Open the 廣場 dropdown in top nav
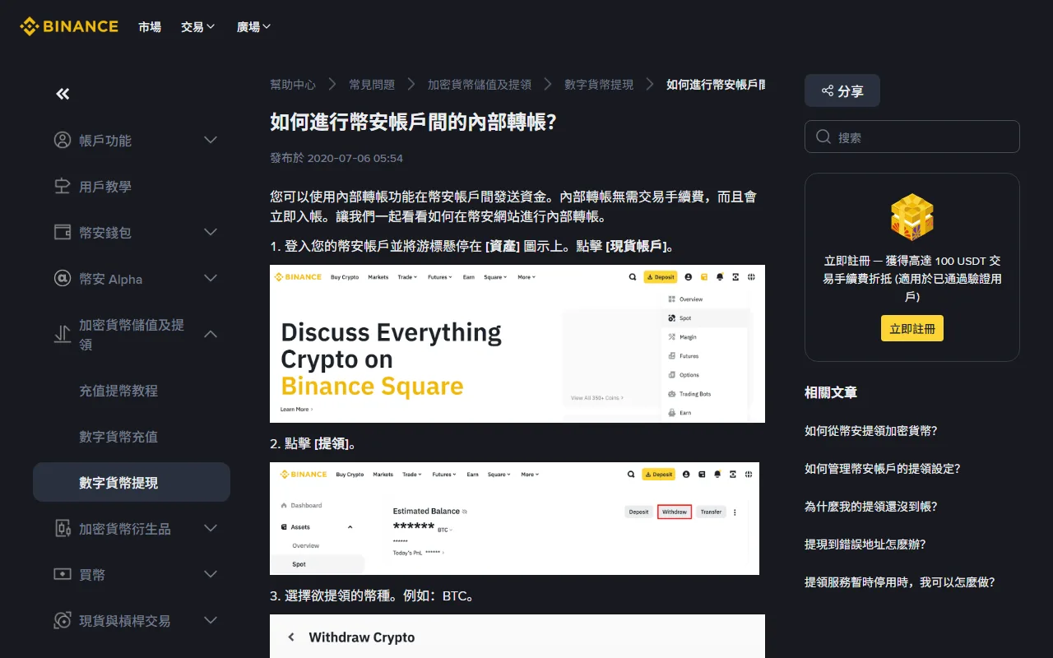Viewport: 1053px width, 658px height. click(x=254, y=26)
